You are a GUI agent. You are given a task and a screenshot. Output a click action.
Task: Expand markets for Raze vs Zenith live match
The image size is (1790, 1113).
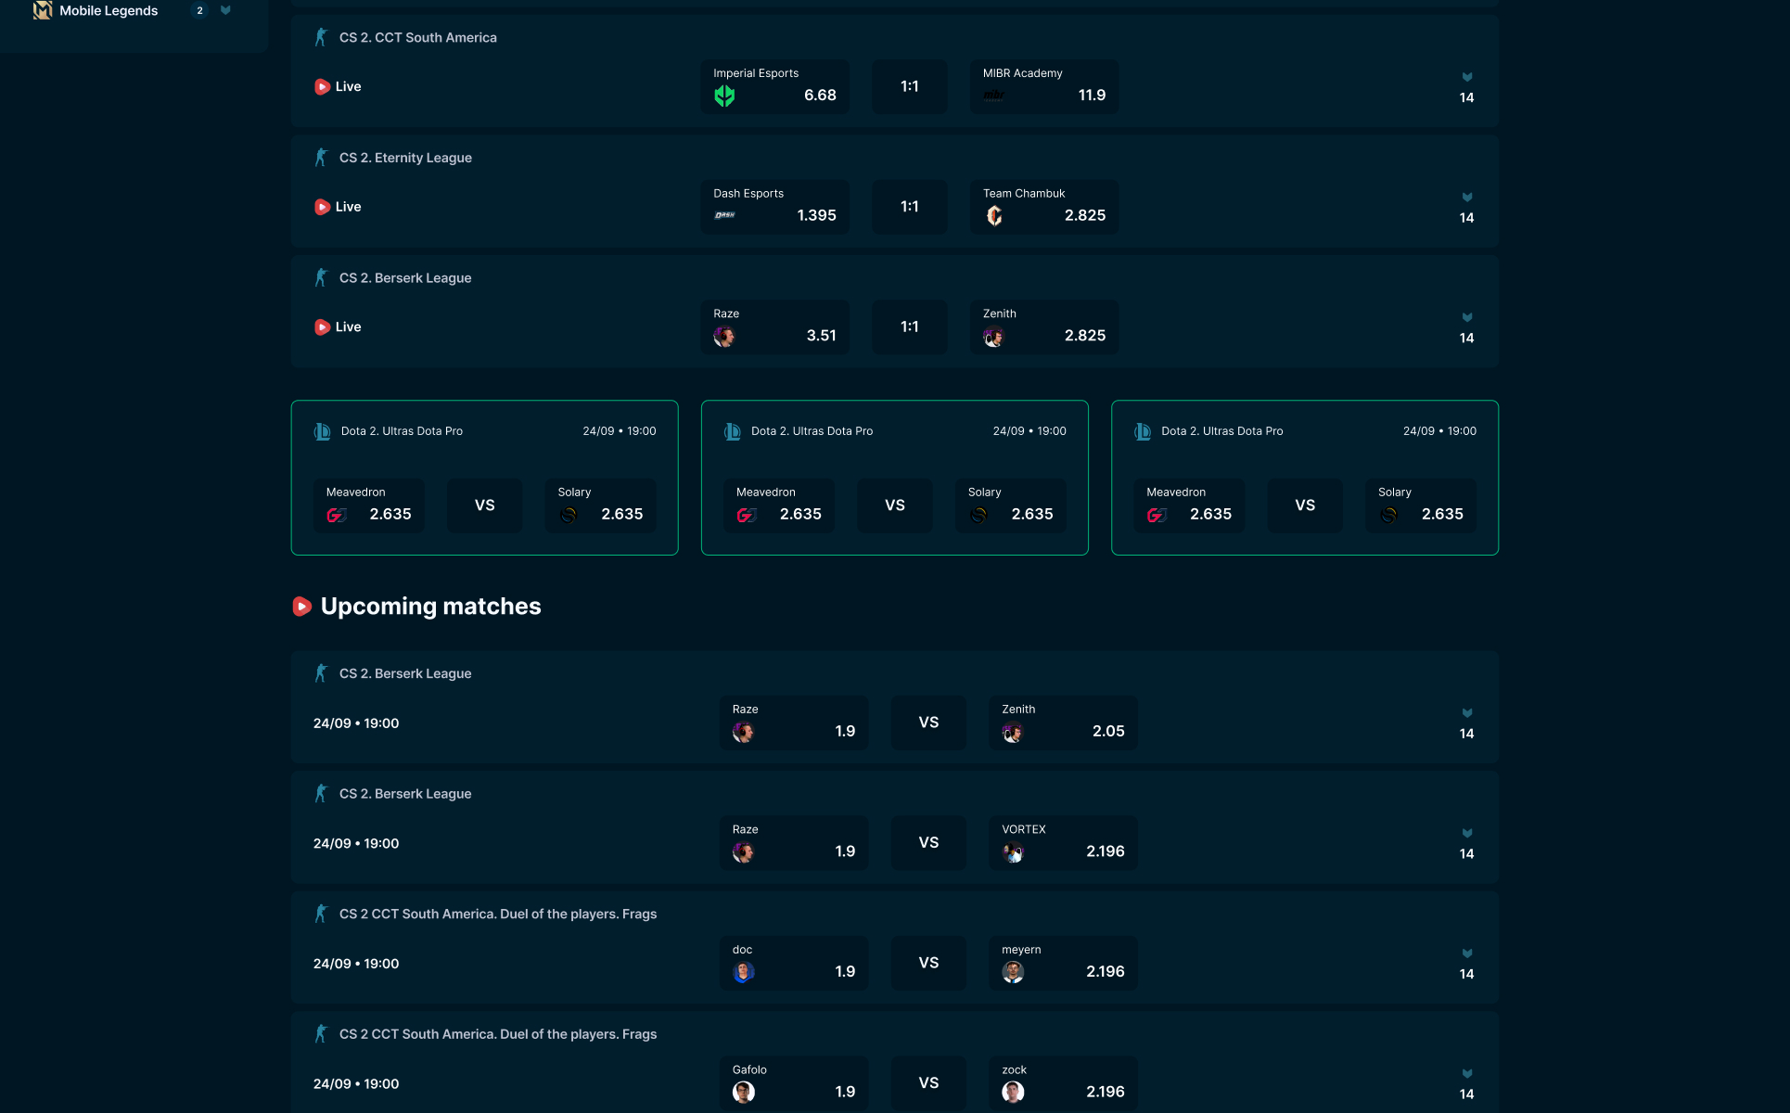1466,318
